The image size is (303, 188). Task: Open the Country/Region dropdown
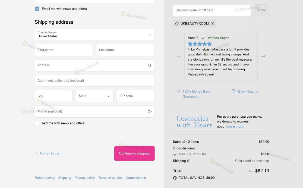point(95,35)
